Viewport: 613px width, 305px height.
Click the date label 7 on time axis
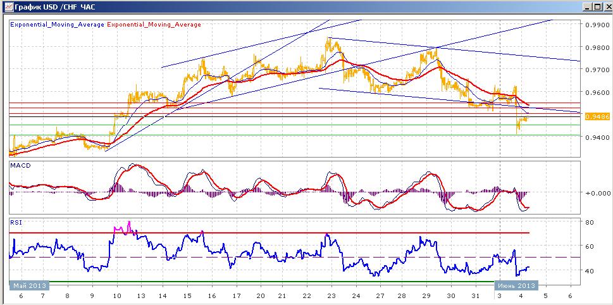click(43, 296)
